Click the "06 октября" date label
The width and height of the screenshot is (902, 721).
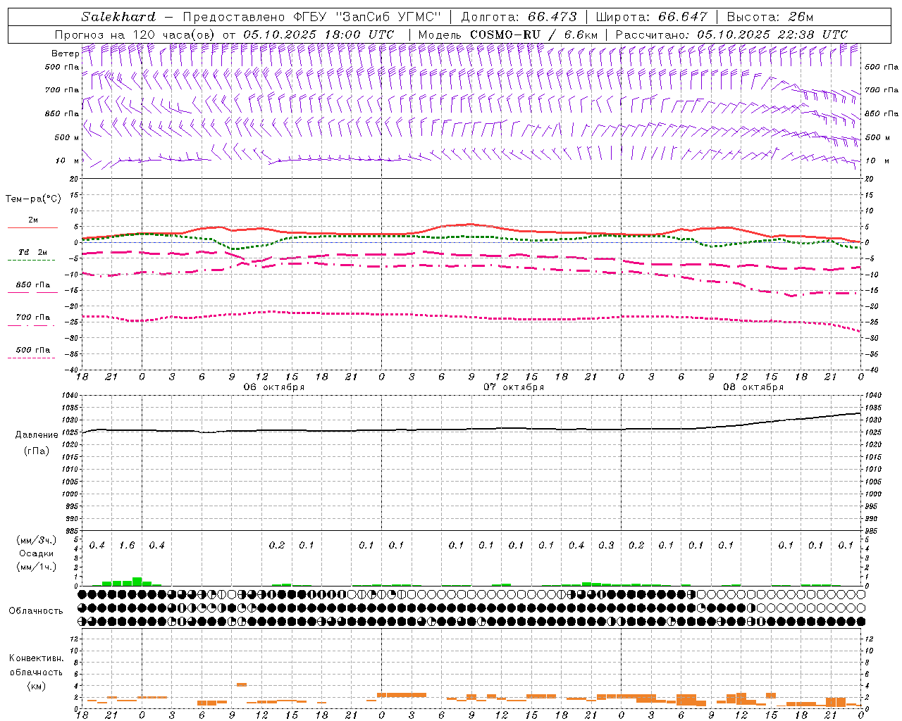(x=274, y=387)
